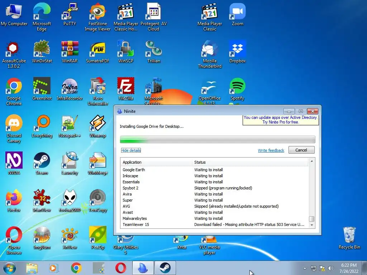This screenshot has width=367, height=275.
Task: Select the Google Chrome desktop shortcut
Action: (x=14, y=91)
